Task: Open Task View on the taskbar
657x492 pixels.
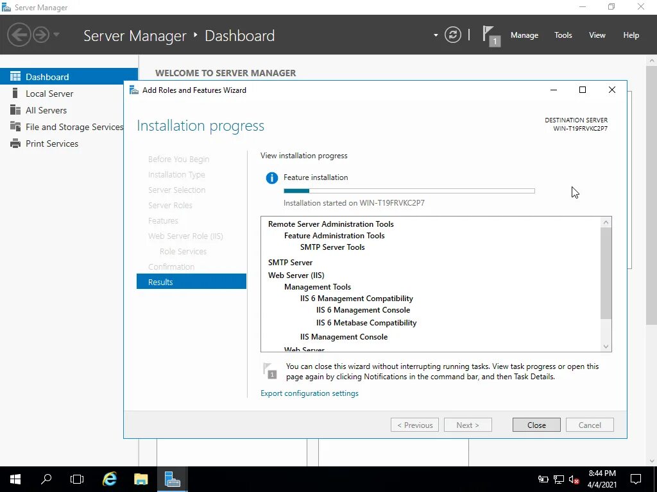Action: click(x=77, y=479)
